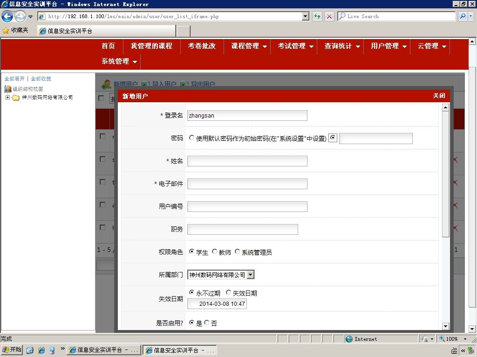This screenshot has width=477, height=357.
Task: Click the Show Desktop quick launch icon
Action: [30, 350]
